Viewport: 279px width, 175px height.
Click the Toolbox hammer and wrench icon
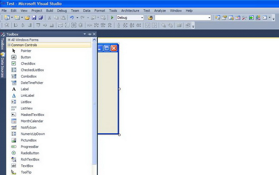(245, 18)
